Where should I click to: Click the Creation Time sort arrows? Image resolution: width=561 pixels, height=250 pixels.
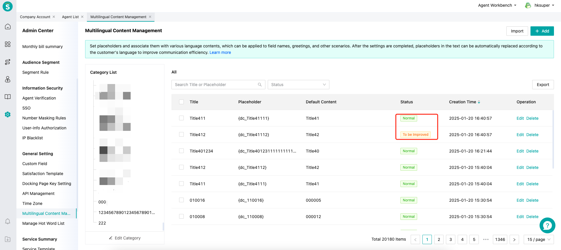[x=479, y=102]
